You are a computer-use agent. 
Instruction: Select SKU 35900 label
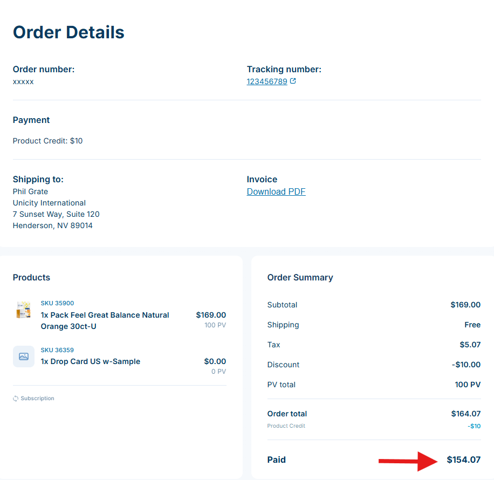click(57, 303)
